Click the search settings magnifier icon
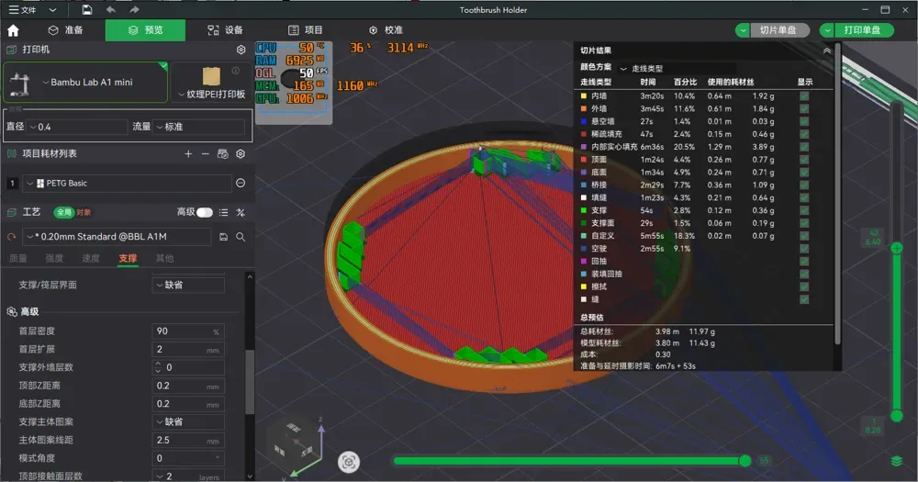 [x=241, y=237]
